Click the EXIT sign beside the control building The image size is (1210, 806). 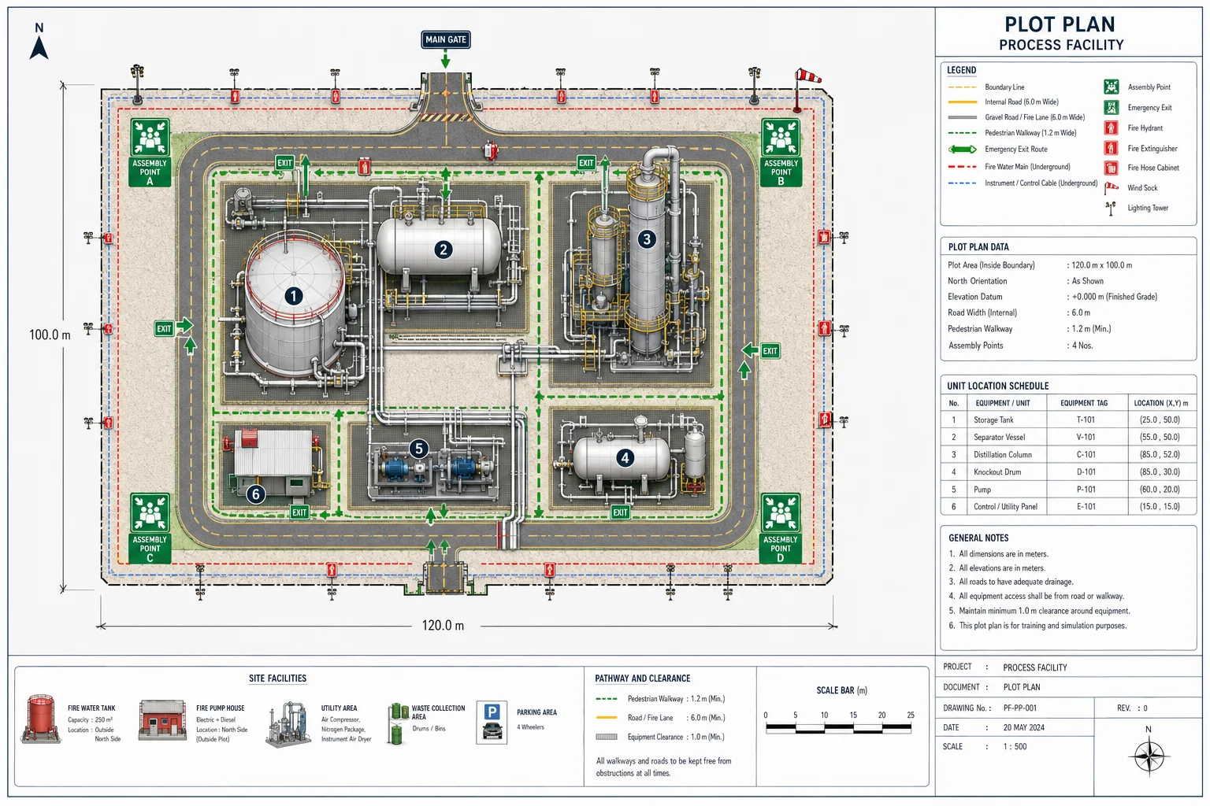[299, 512]
